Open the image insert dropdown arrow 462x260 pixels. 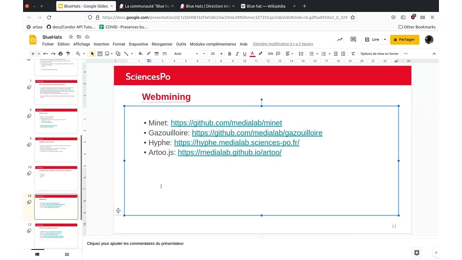click(112, 54)
